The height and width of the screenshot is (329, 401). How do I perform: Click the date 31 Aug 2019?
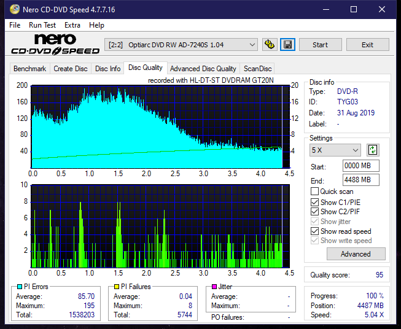pos(356,113)
